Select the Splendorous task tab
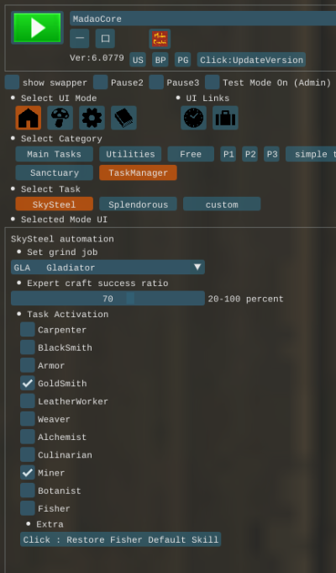This screenshot has height=573, width=336. click(x=138, y=204)
